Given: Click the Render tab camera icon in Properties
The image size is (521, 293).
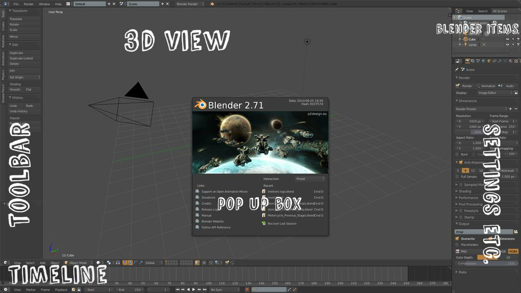Looking at the screenshot, I should [x=468, y=61].
